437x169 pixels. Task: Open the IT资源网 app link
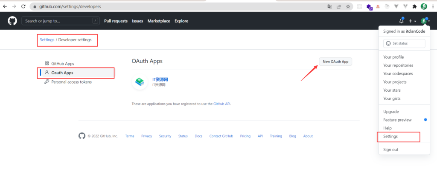pos(160,80)
